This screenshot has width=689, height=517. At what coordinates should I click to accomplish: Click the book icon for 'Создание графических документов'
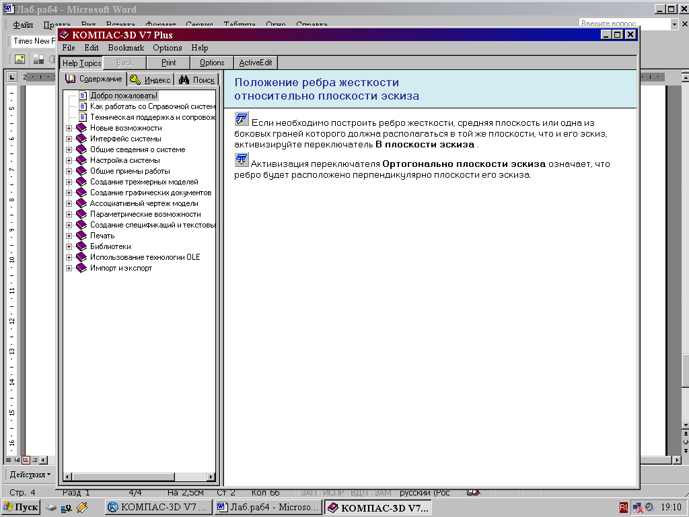click(81, 193)
